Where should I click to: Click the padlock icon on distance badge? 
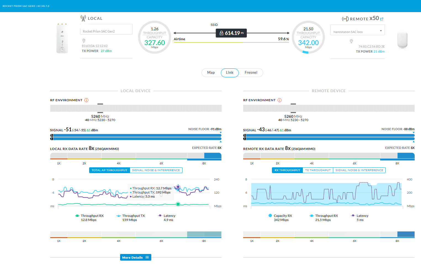coord(221,33)
